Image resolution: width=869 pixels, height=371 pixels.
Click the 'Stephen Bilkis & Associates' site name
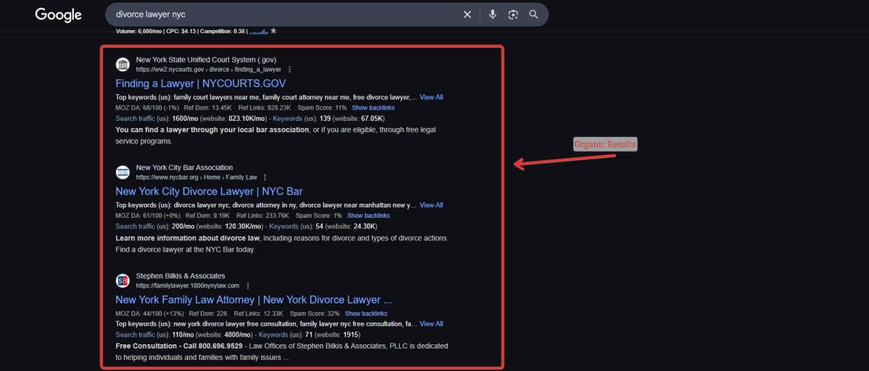181,275
